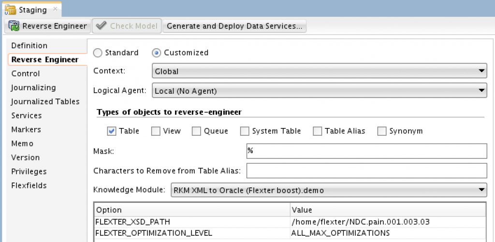
Task: Check the System Table checkbox
Action: click(x=245, y=131)
